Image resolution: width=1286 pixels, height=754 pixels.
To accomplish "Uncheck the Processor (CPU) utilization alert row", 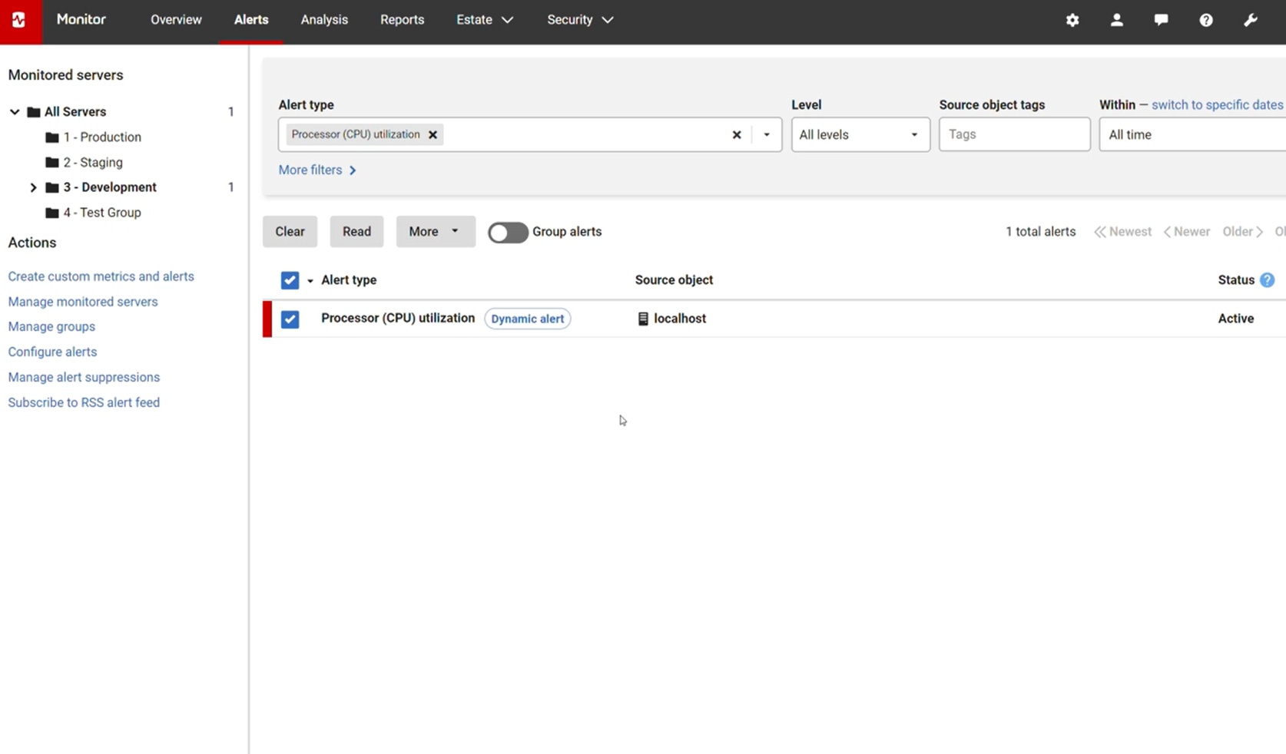I will pyautogui.click(x=290, y=319).
